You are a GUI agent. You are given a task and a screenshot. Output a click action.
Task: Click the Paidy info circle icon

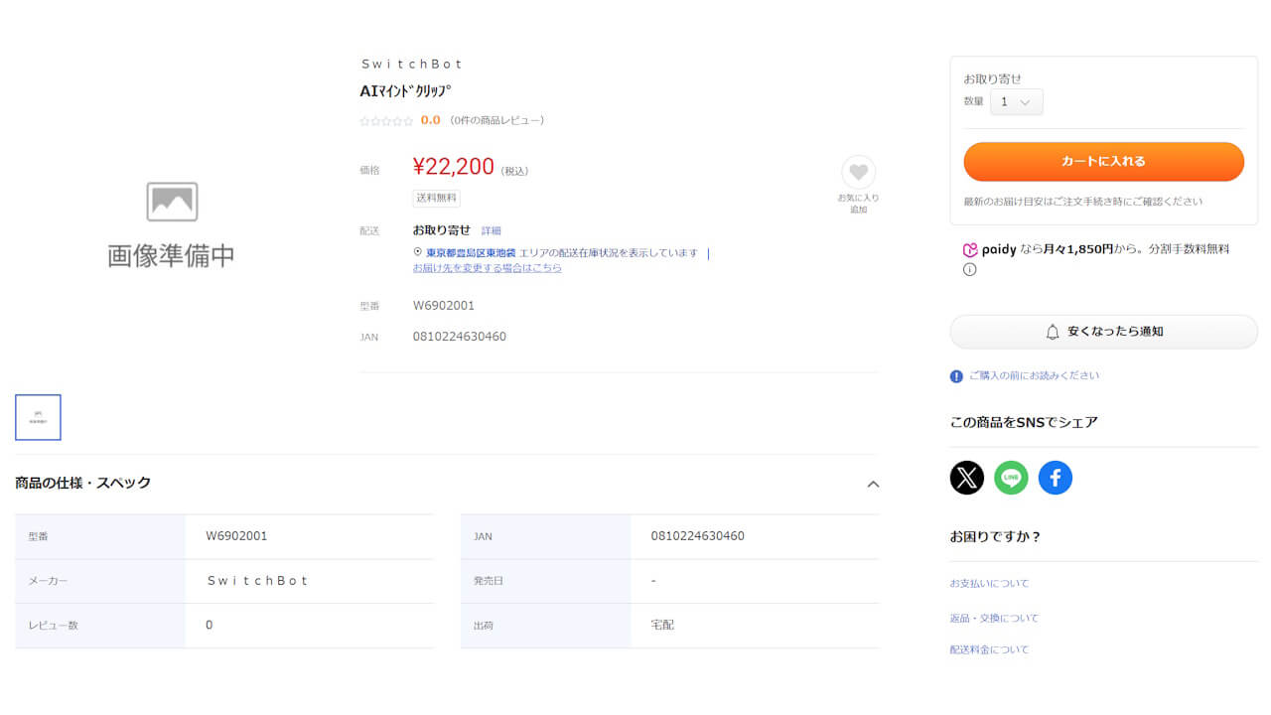tap(970, 269)
